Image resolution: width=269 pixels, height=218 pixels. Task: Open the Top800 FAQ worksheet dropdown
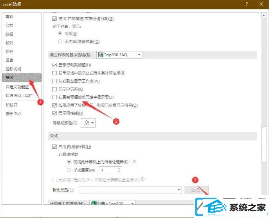click(x=119, y=55)
